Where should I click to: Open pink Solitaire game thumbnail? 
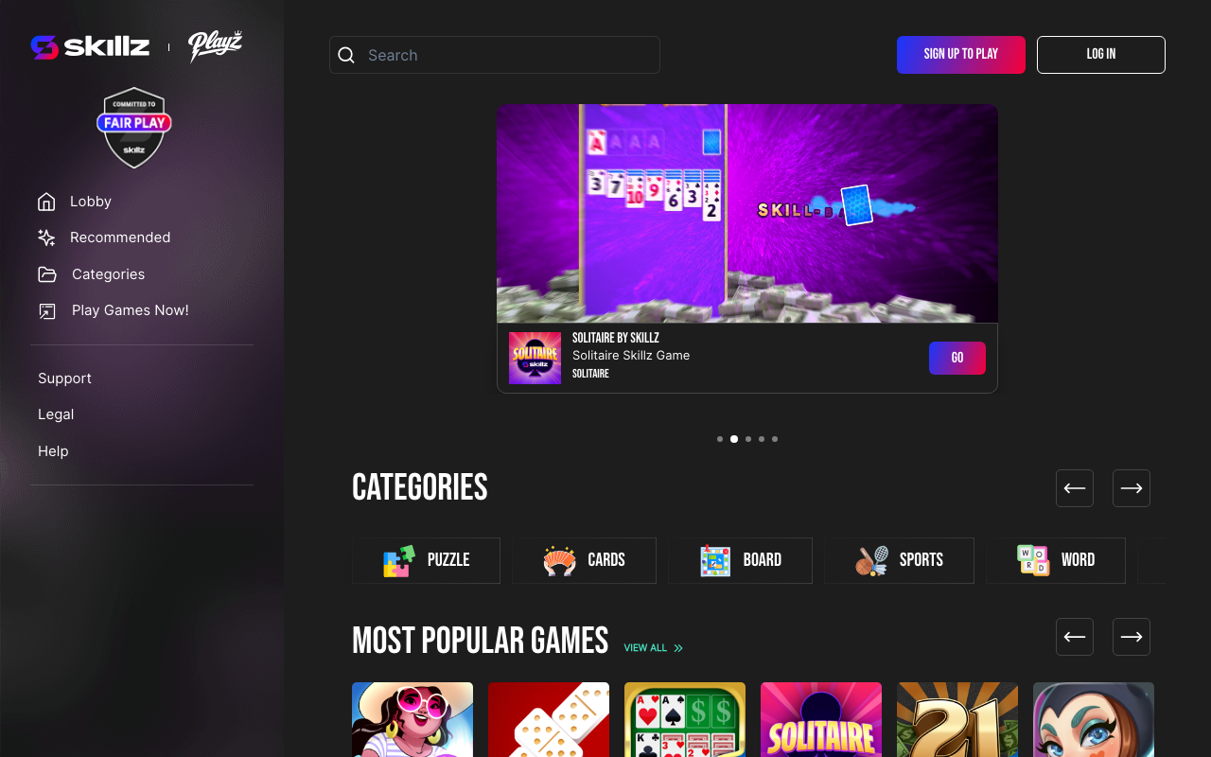821,720
